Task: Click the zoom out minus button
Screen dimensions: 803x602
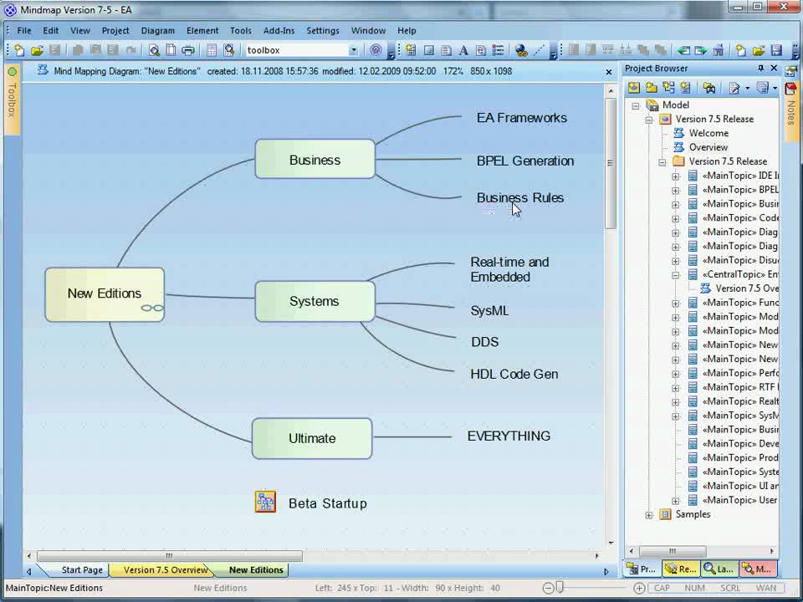Action: pyautogui.click(x=547, y=588)
